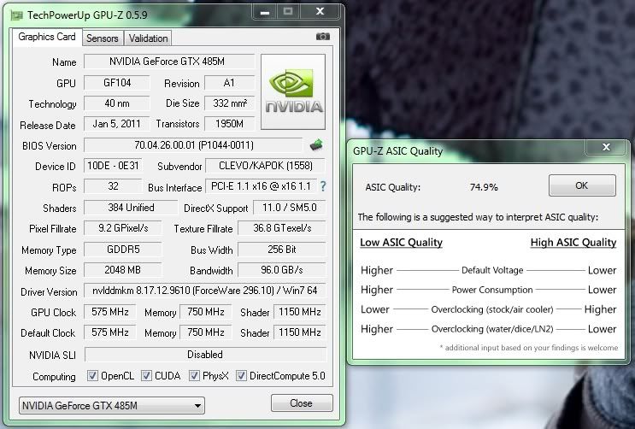Click the GPU-Z app icon in title bar
This screenshot has height=429, width=635.
[16, 15]
